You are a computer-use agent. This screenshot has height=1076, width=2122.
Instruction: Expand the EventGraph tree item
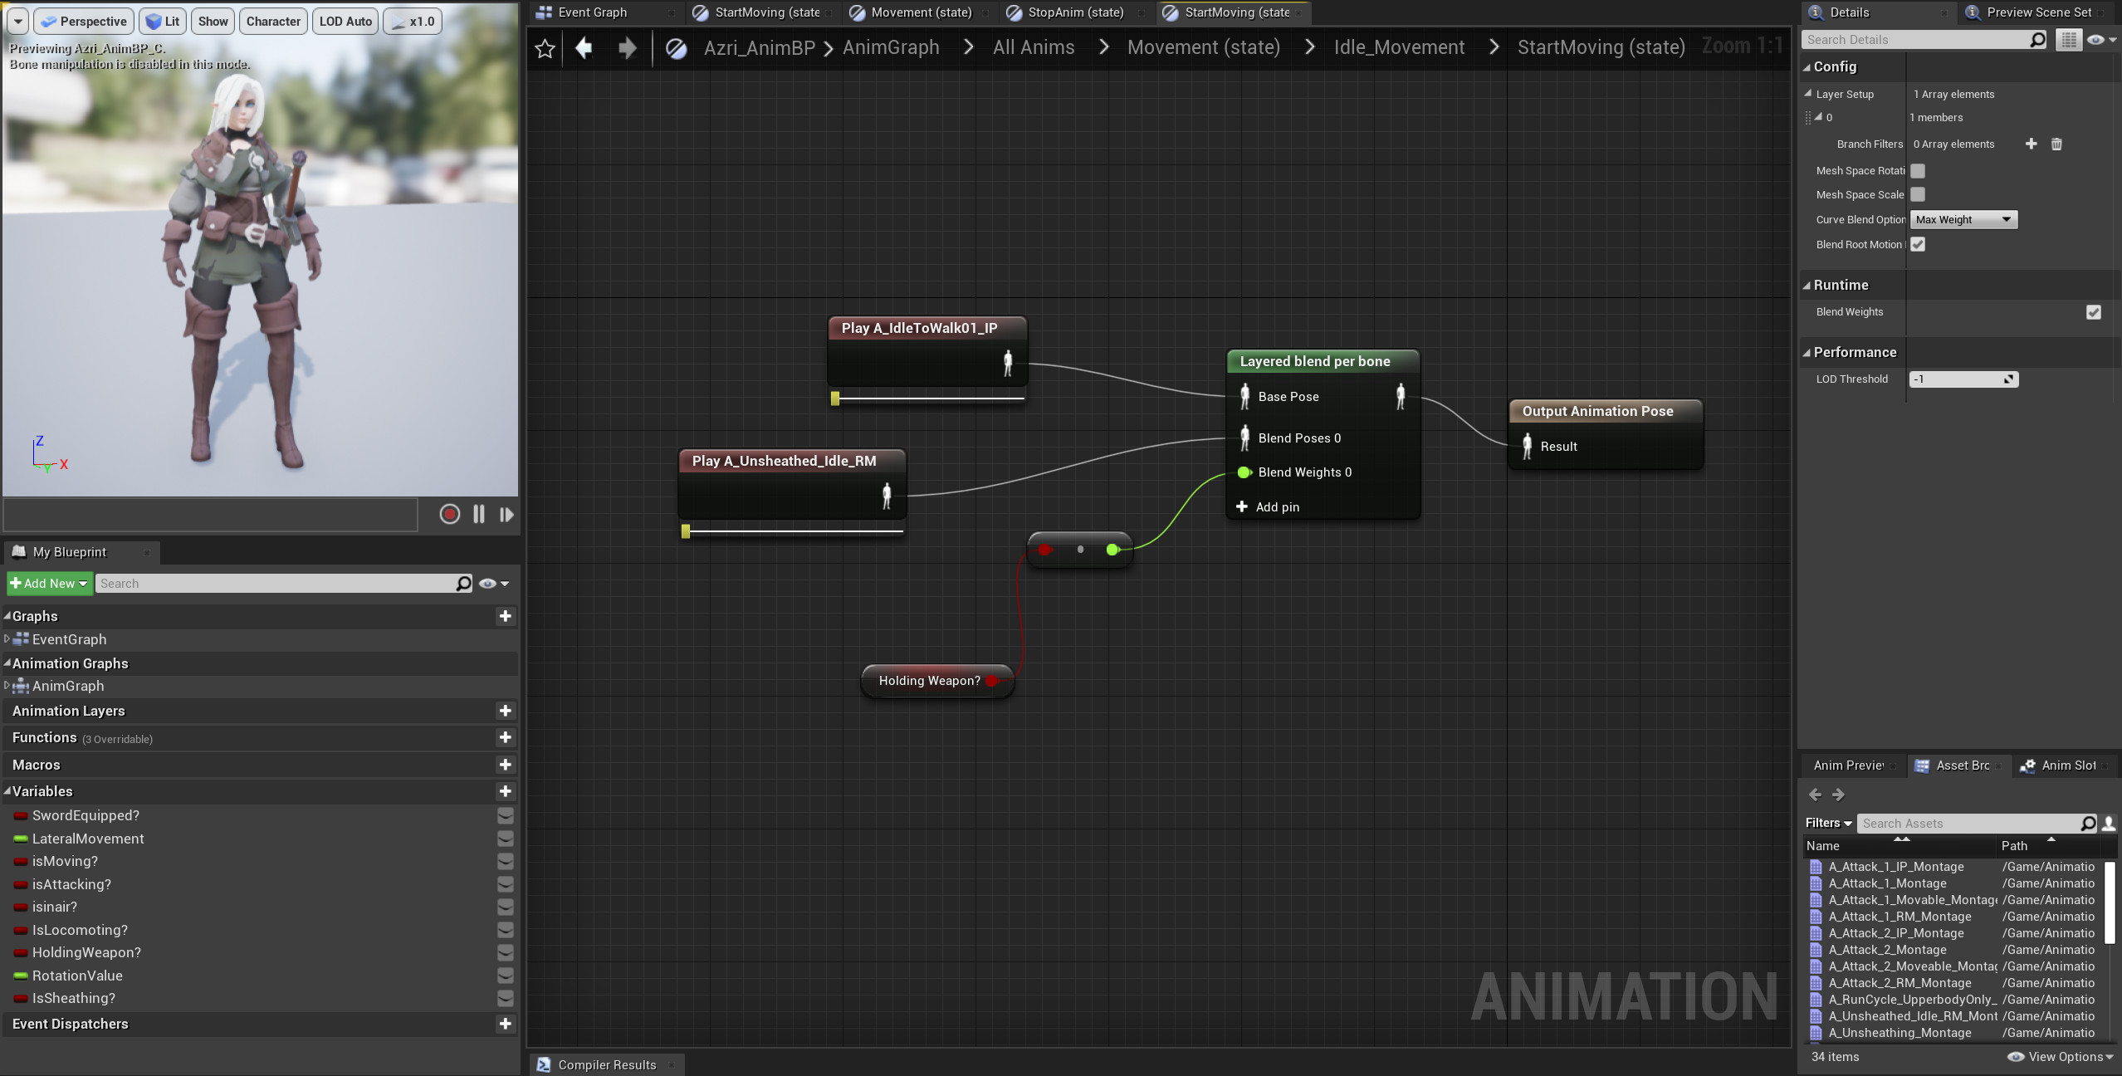coord(7,639)
